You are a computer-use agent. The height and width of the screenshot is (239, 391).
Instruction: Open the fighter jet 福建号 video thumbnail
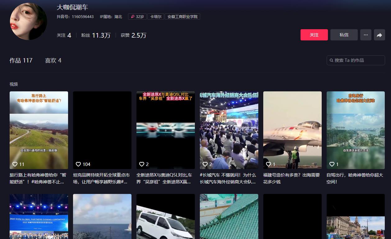292,130
